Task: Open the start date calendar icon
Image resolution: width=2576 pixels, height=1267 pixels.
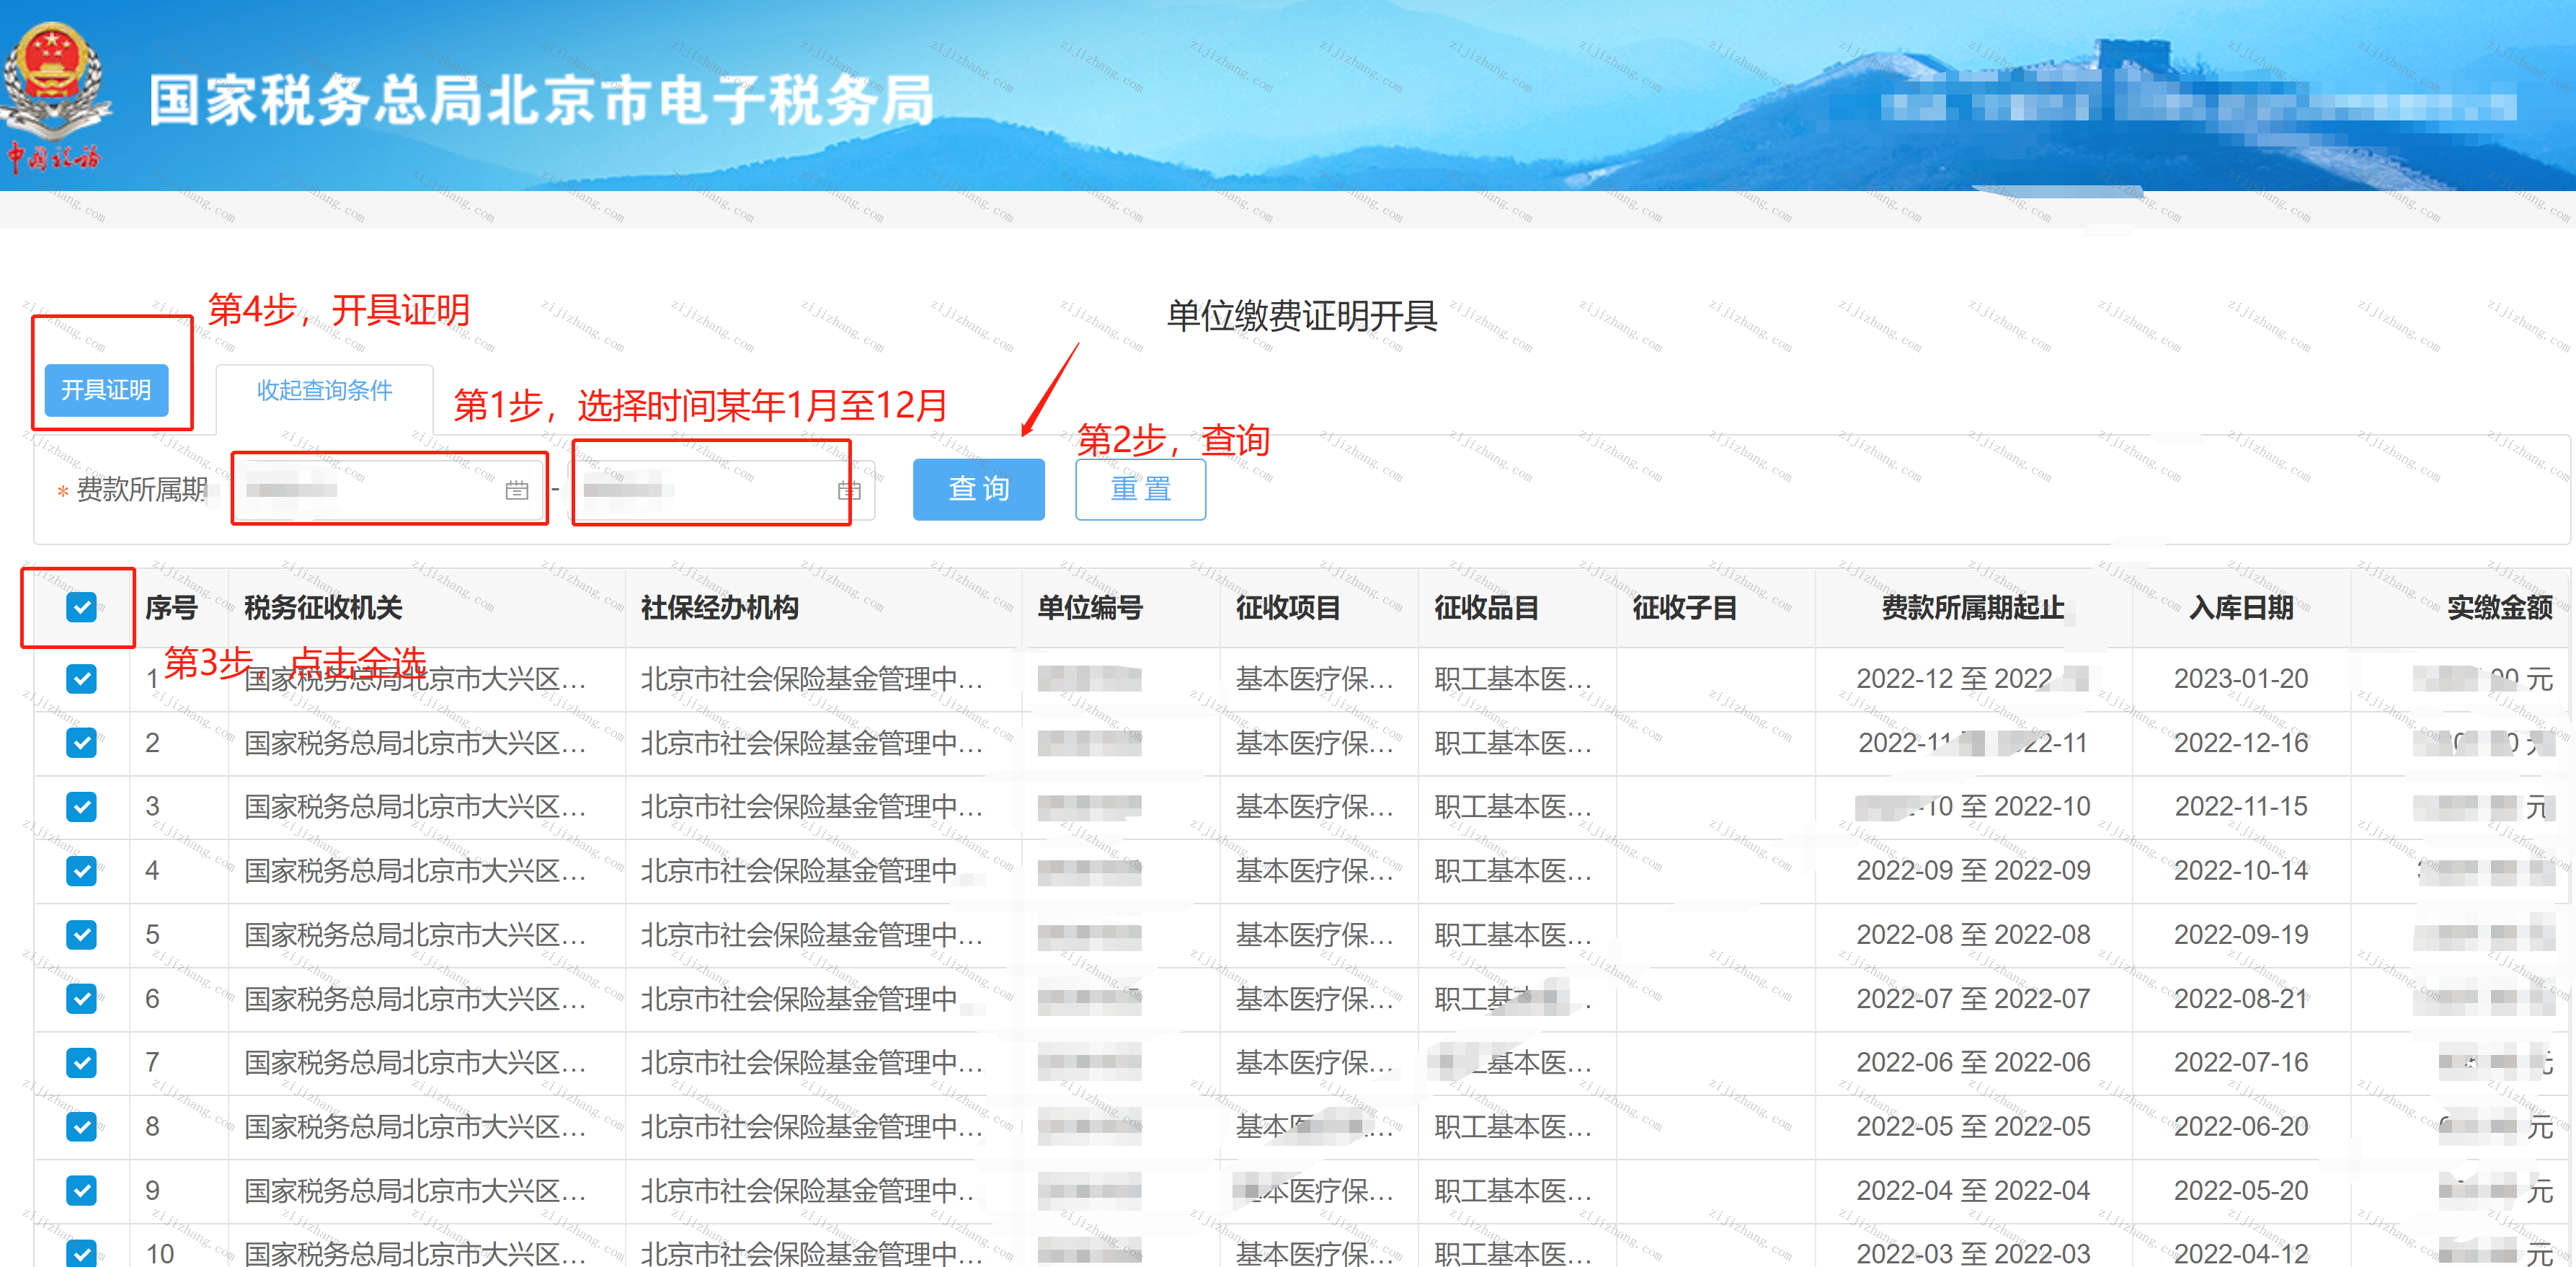Action: click(x=516, y=490)
